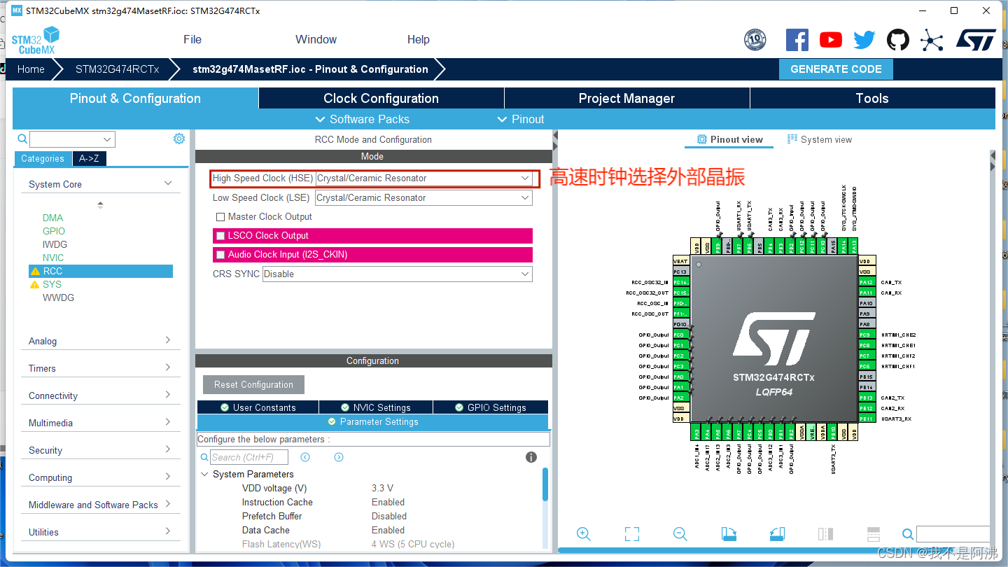This screenshot has width=1008, height=567.
Task: Open the peripheral tree settings gear
Action: (179, 139)
